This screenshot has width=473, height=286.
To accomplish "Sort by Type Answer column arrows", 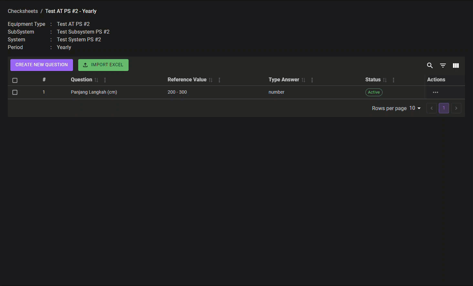I will point(303,80).
